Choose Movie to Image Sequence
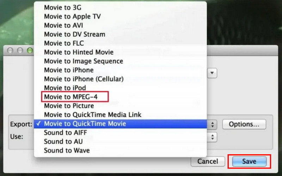 click(x=120, y=61)
